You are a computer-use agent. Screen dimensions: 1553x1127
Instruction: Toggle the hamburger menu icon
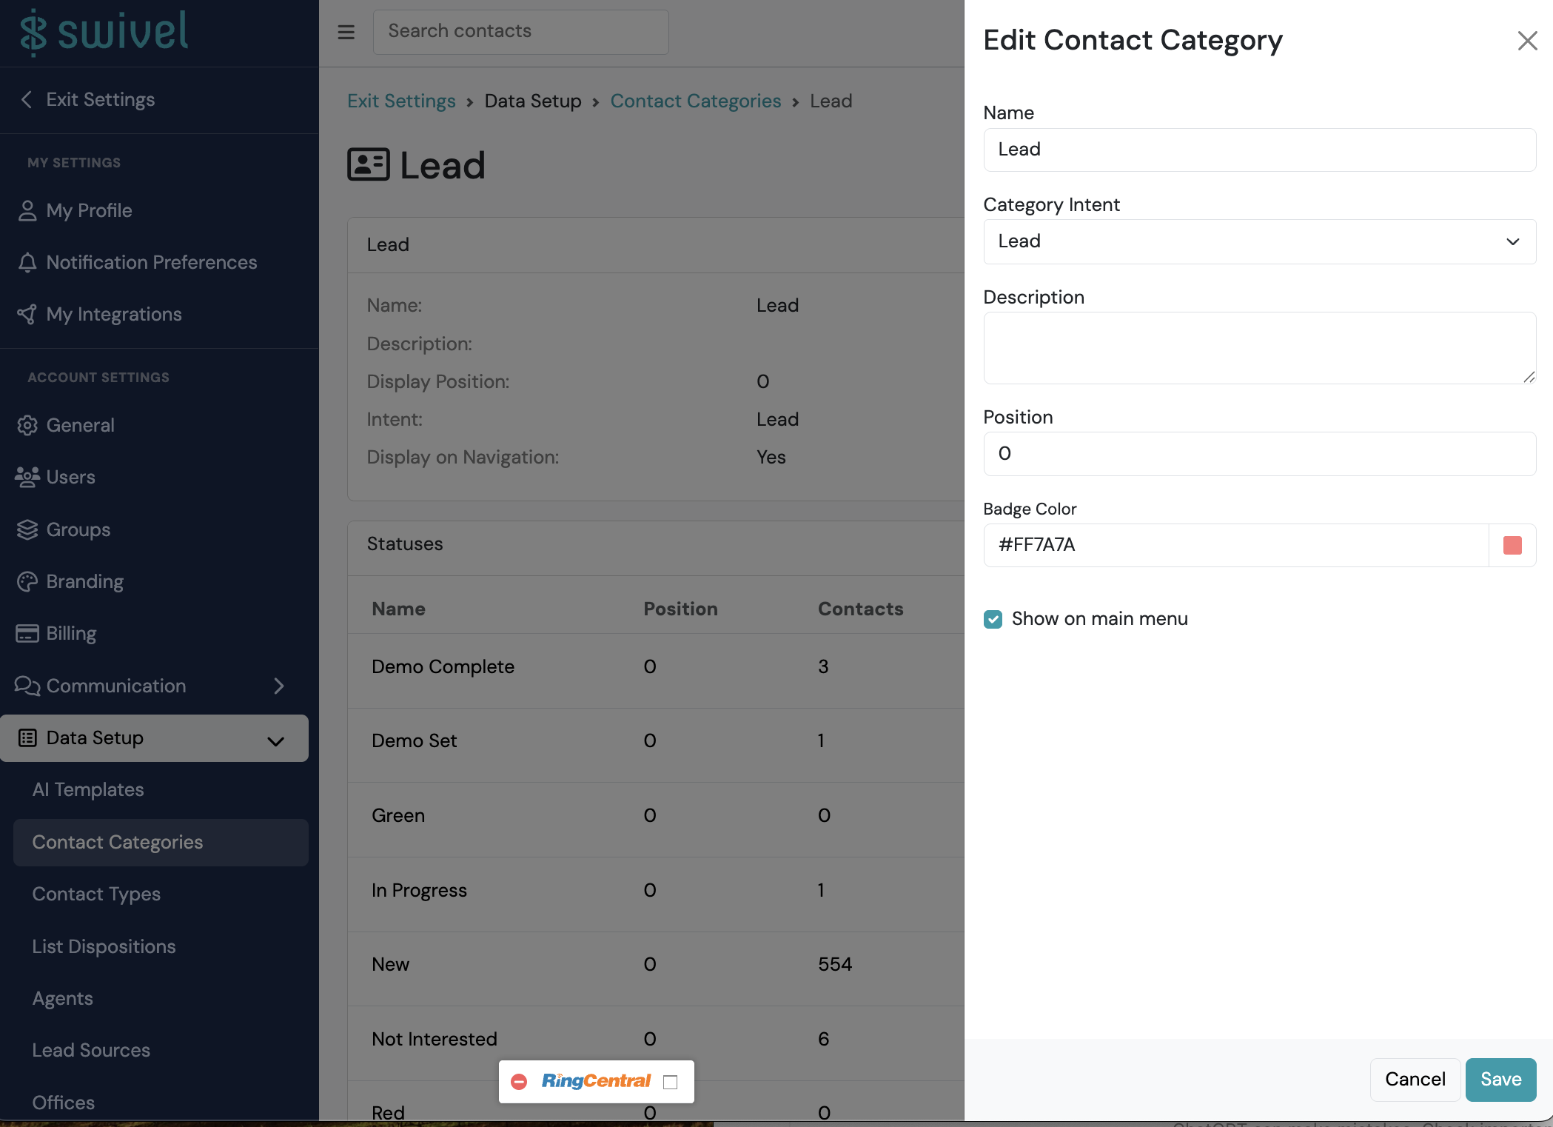pyautogui.click(x=346, y=32)
